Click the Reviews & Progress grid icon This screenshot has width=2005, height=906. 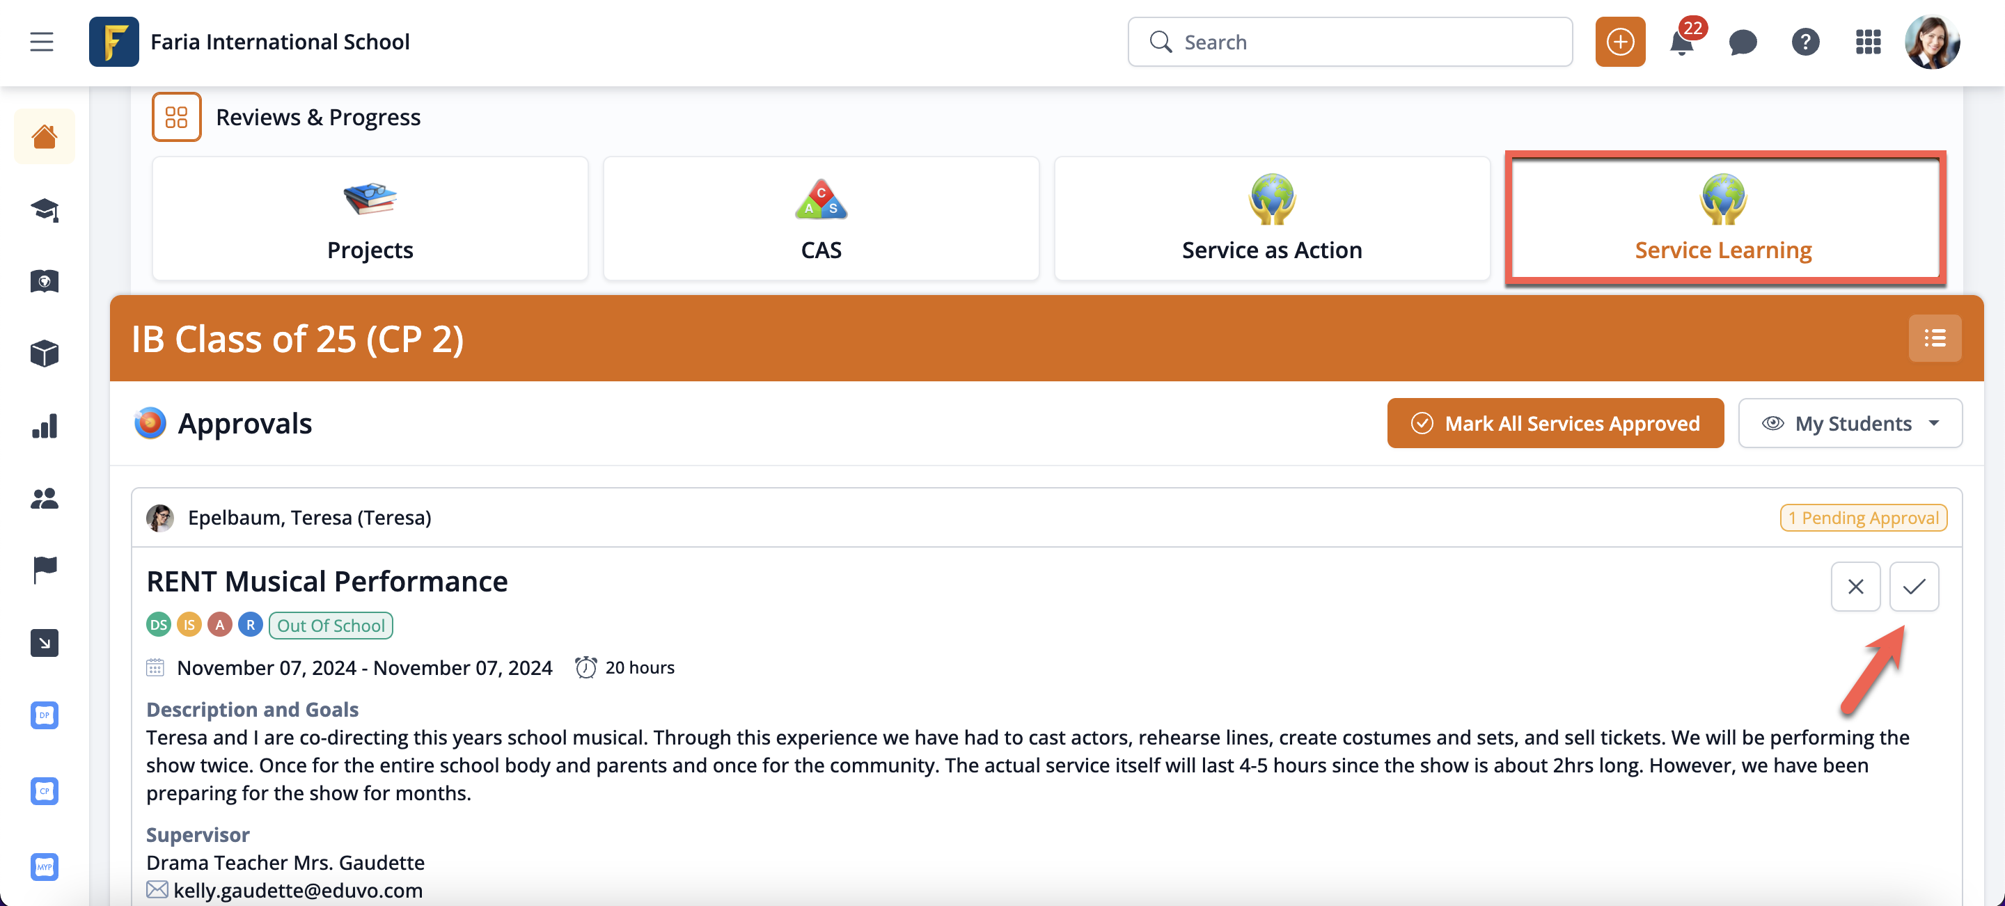pyautogui.click(x=177, y=117)
